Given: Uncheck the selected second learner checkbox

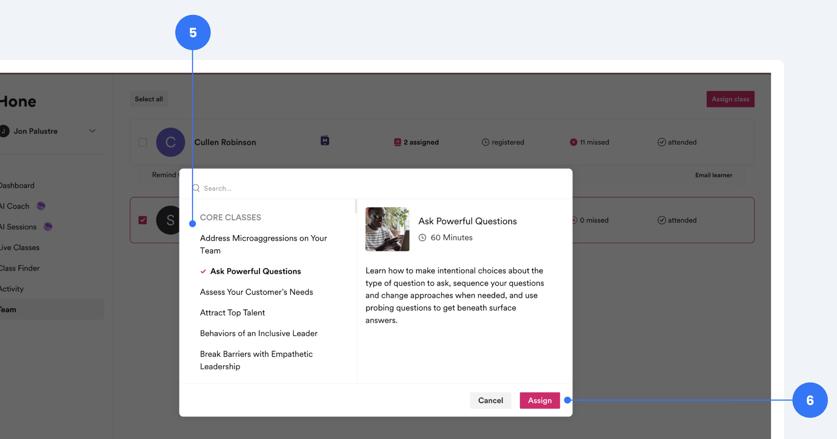Looking at the screenshot, I should click(143, 220).
